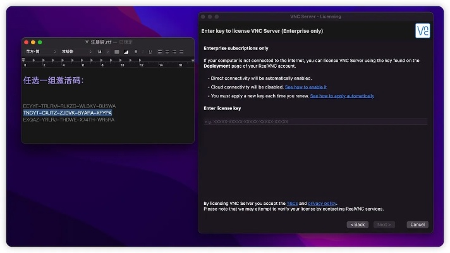Align text right in TextEdit
Image resolution: width=450 pixels, height=253 pixels.
pos(174,52)
